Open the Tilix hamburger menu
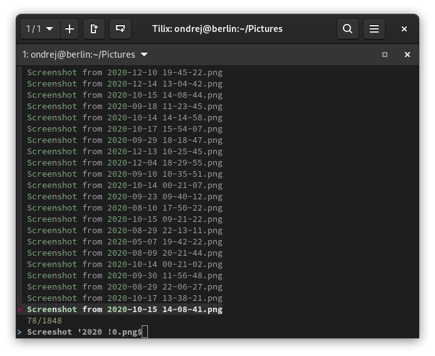Screen dimensions: 435x356 (374, 29)
